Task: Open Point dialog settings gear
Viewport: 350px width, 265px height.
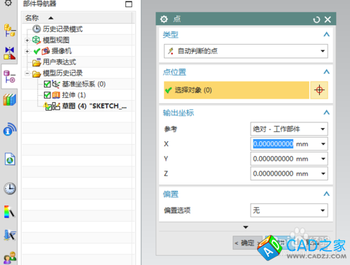Action: (164, 19)
